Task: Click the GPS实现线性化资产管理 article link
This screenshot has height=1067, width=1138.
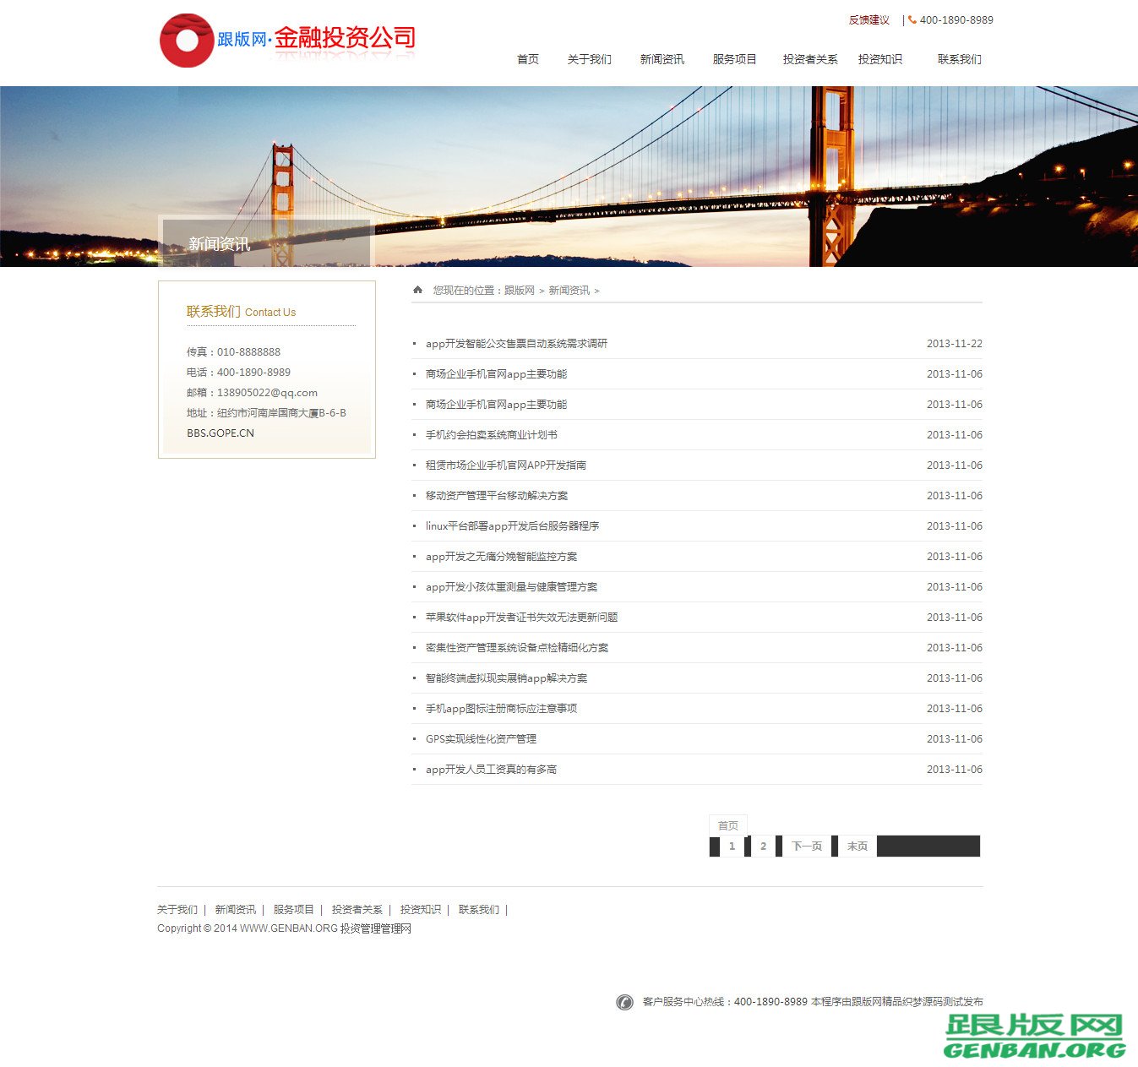Action: click(x=481, y=738)
